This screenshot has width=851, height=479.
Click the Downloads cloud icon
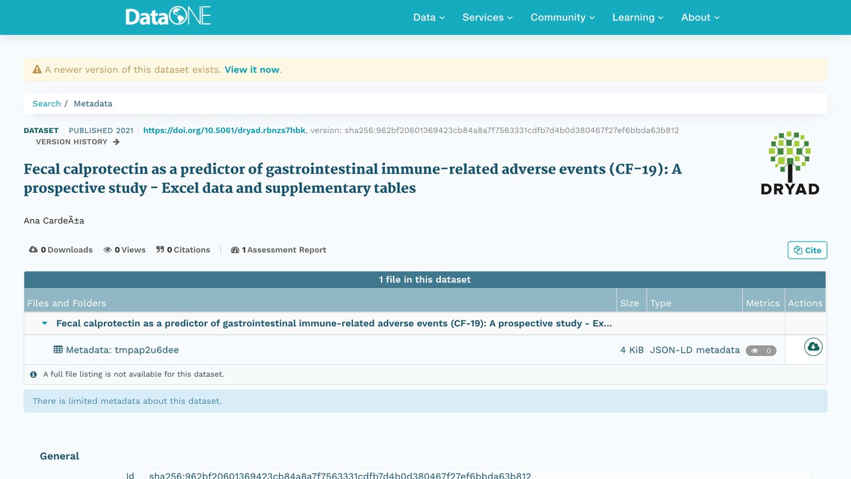pyautogui.click(x=33, y=249)
